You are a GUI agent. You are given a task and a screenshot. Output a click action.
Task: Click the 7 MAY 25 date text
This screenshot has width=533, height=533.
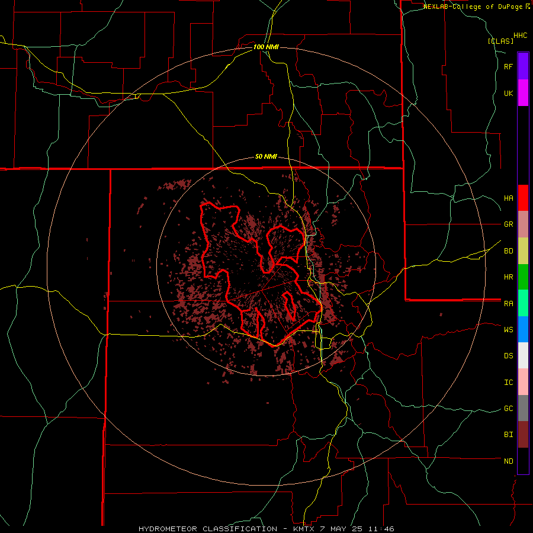[342, 529]
